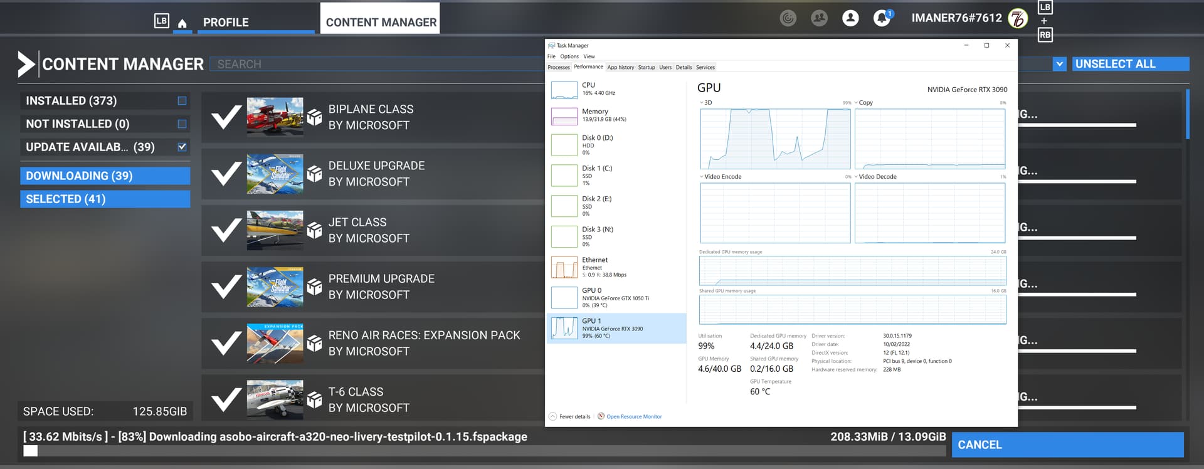This screenshot has width=1204, height=469.
Task: Click the download progress bar
Action: (x=485, y=451)
